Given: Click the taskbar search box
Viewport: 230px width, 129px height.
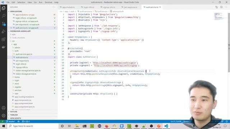Looking at the screenshot, I should coord(33,126).
